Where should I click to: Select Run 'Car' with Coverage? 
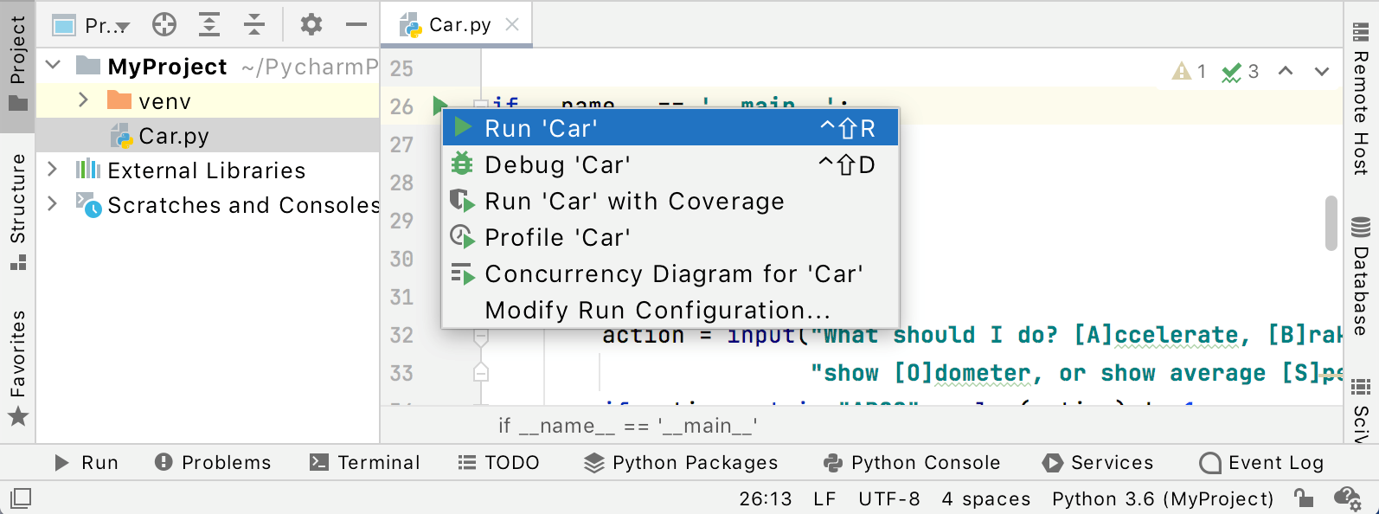tap(670, 201)
